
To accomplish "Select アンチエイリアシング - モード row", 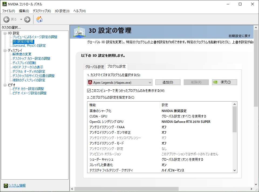I will point(160,143).
